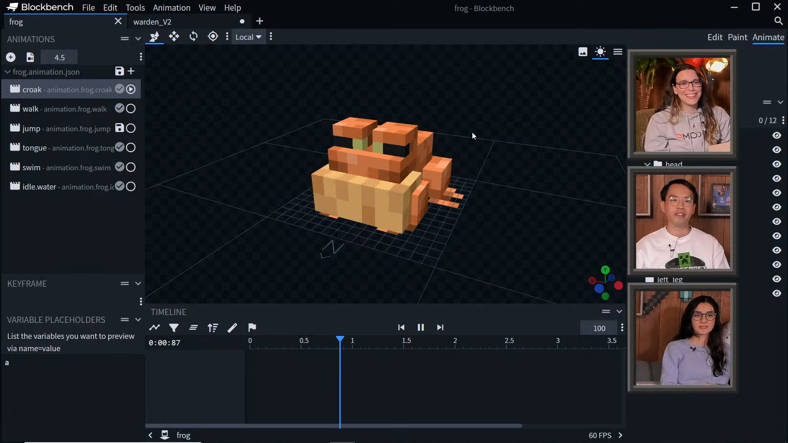Toggle the graph editor icon in timeline
This screenshot has width=788, height=443.
(x=155, y=328)
